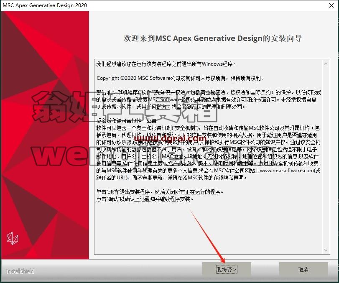339x283 pixels.
Task: Click the 我接受 > button
Action: point(227,269)
